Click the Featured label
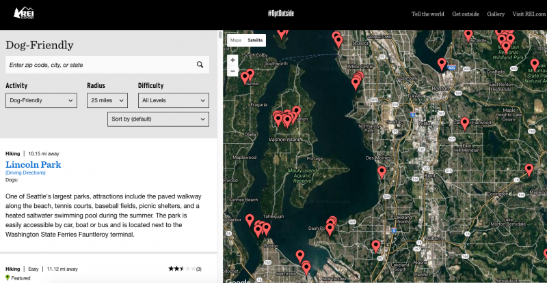 click(21, 278)
